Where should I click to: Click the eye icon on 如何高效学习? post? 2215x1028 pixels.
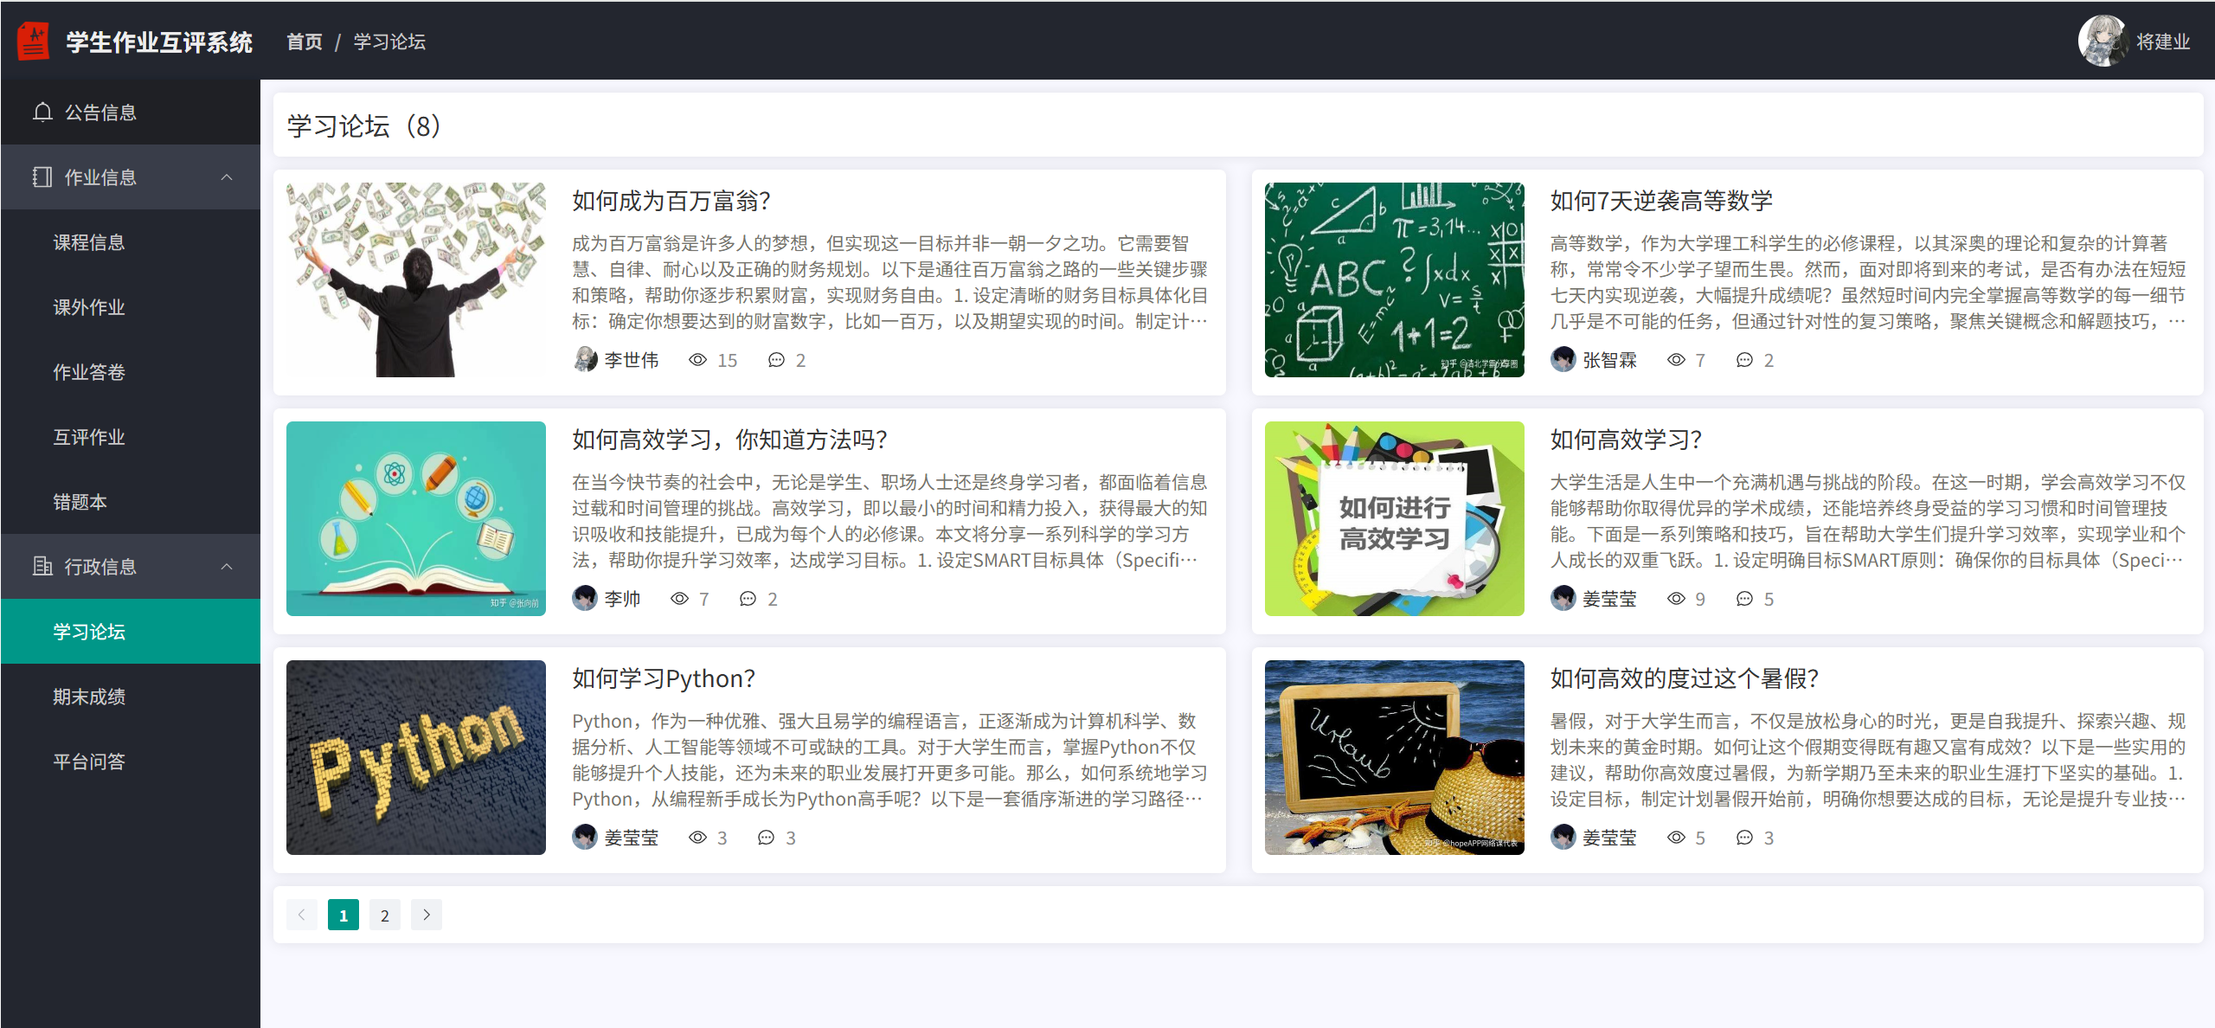tap(1676, 599)
